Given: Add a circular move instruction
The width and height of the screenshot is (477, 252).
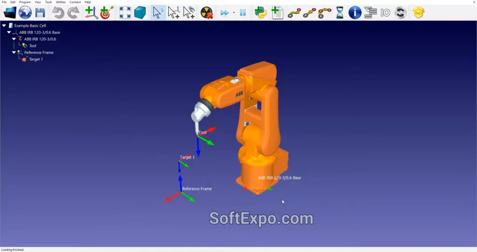Looking at the screenshot, I should tap(325, 13).
